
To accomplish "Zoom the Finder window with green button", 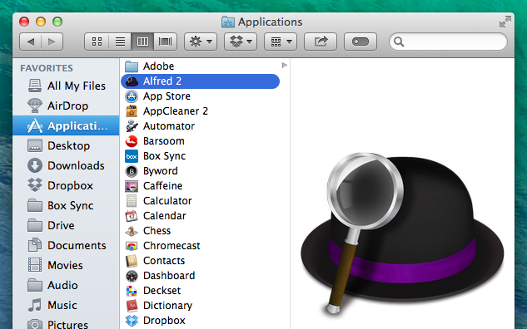I will 57,22.
